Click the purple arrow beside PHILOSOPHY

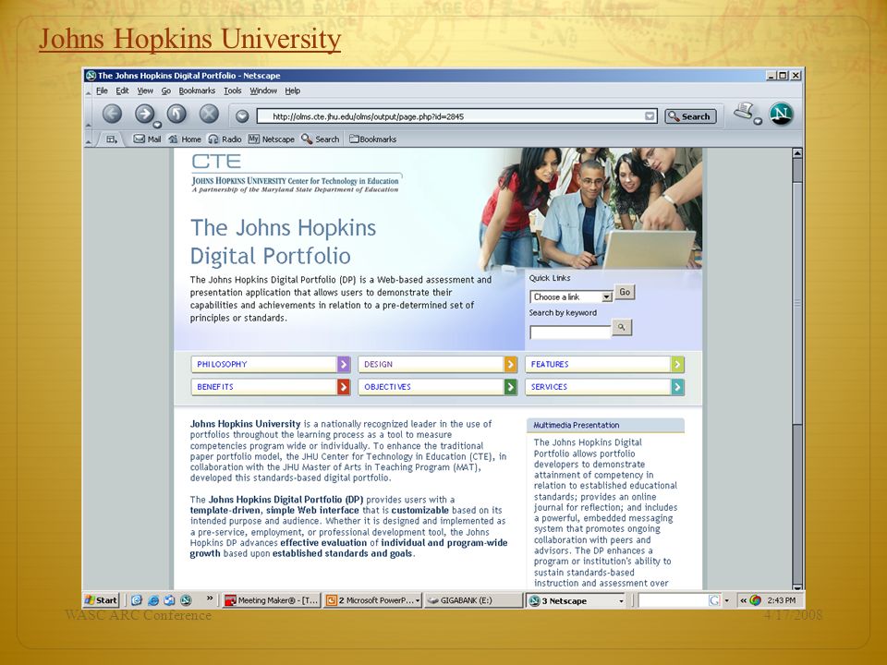point(344,364)
